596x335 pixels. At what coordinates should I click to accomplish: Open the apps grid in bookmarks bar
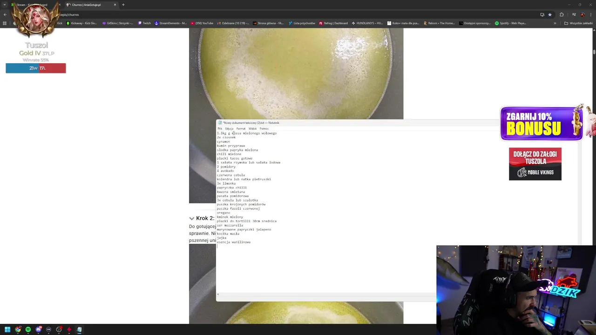tap(5, 23)
